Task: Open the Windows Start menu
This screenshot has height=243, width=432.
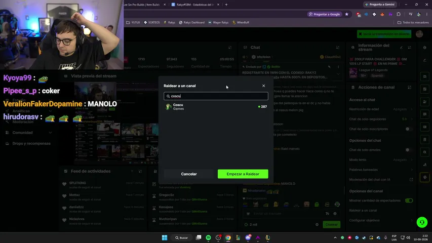Action: (x=165, y=238)
